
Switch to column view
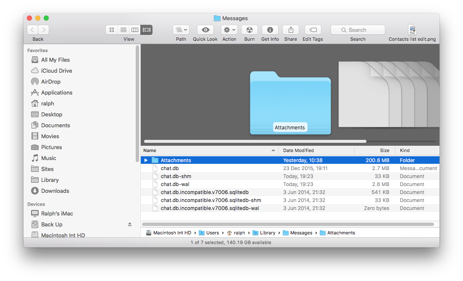pyautogui.click(x=135, y=30)
